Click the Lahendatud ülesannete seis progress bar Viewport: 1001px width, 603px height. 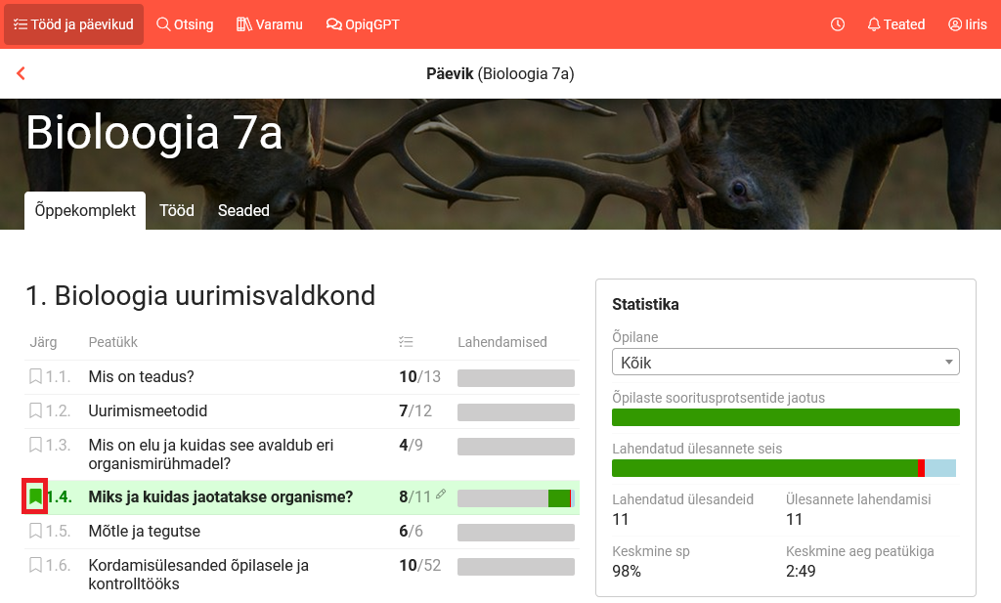coord(784,468)
